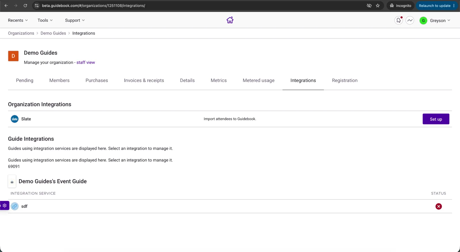Switch to the Members tab
The height and width of the screenshot is (252, 460).
click(60, 81)
